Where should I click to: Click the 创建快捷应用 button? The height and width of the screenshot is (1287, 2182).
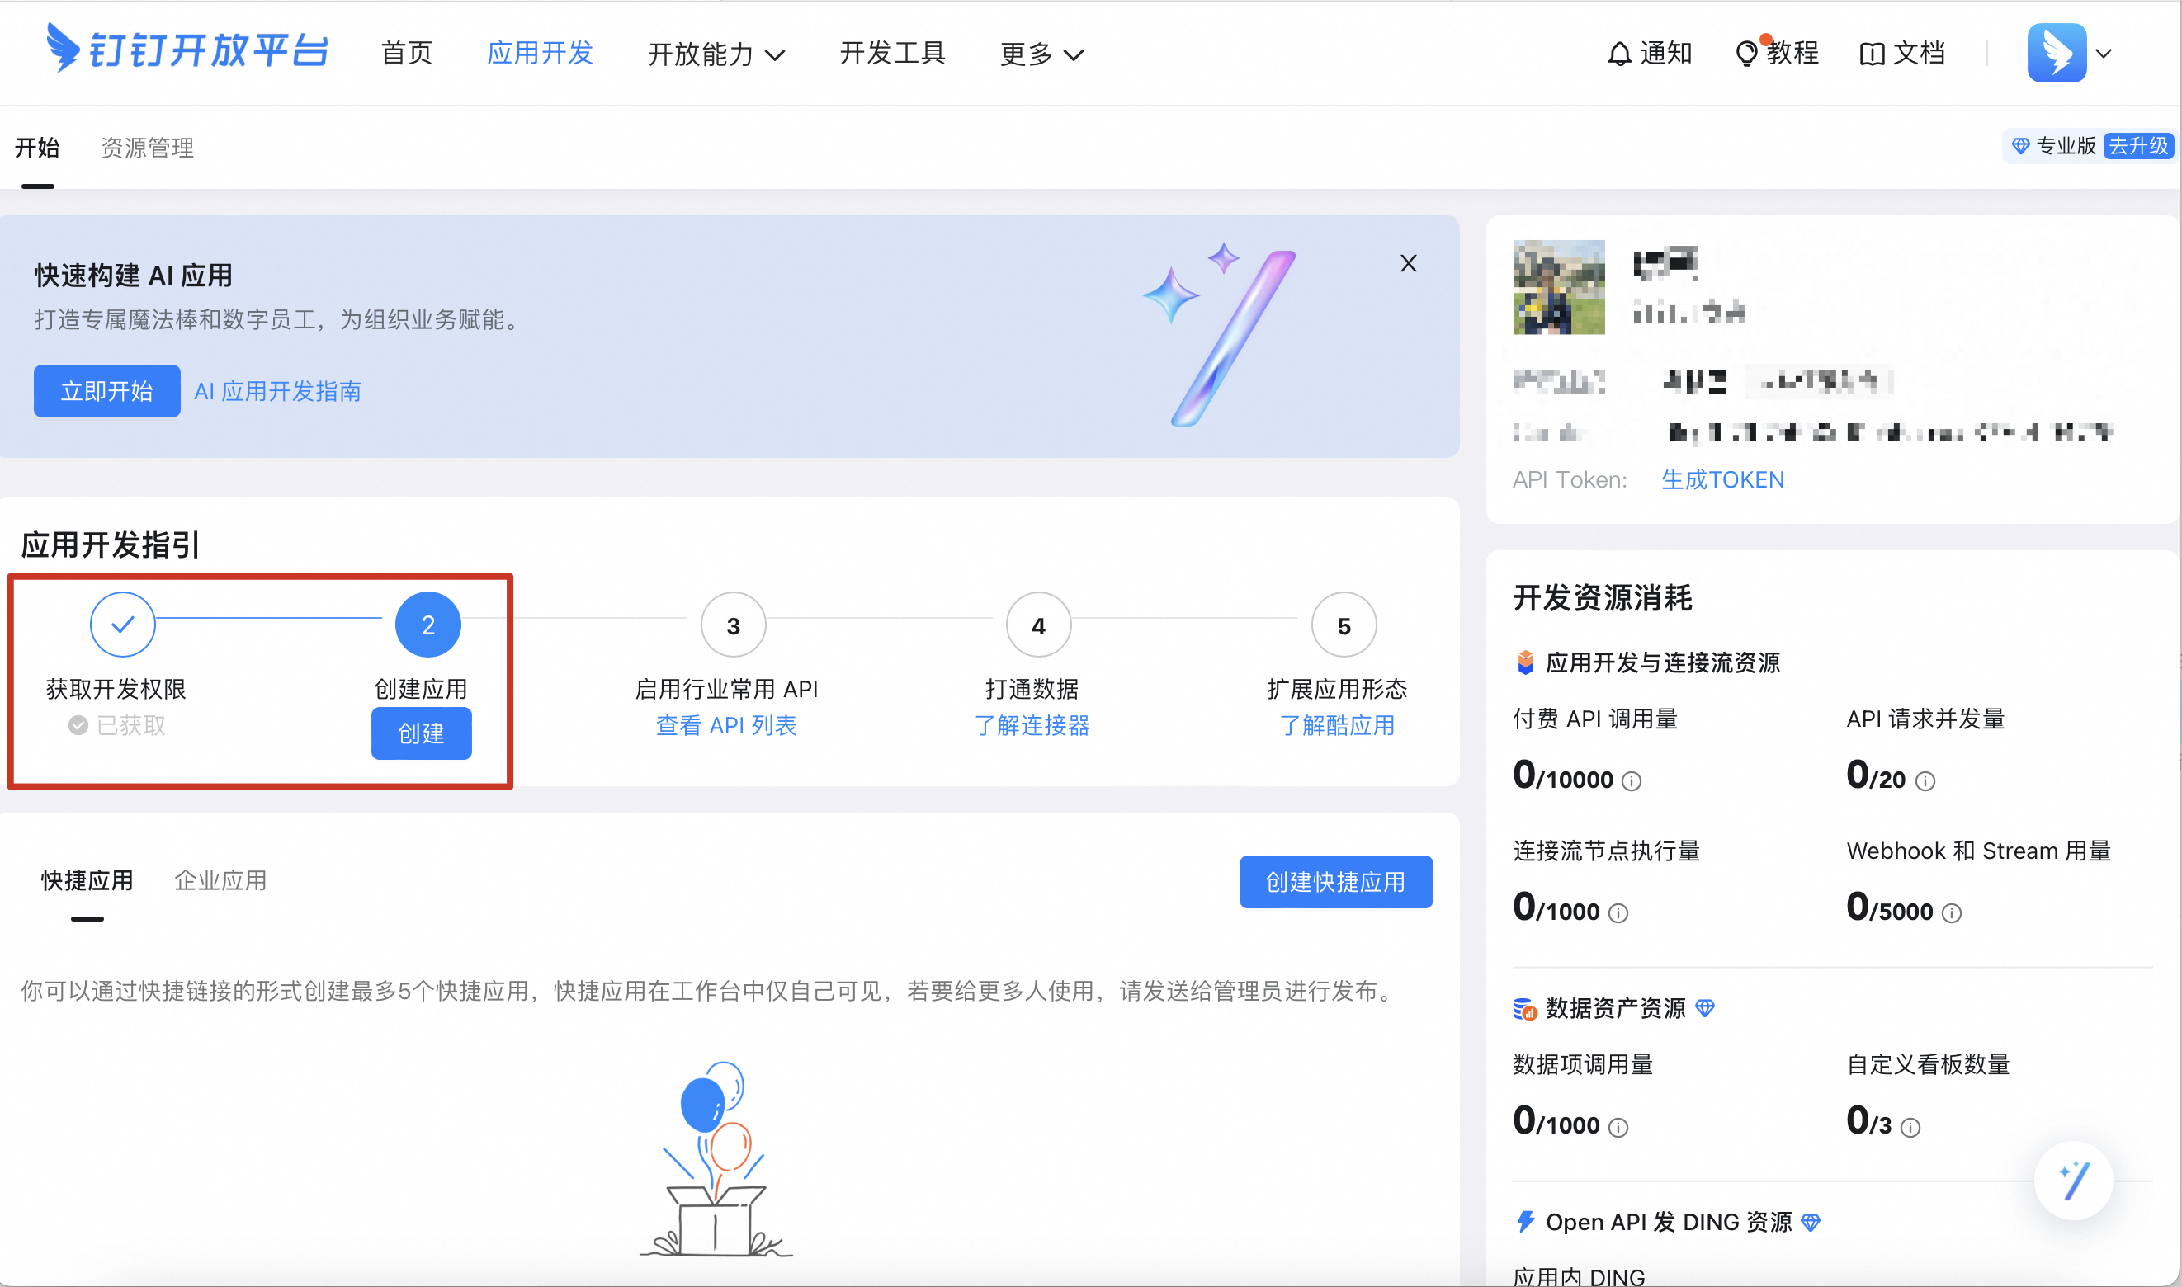click(x=1334, y=882)
